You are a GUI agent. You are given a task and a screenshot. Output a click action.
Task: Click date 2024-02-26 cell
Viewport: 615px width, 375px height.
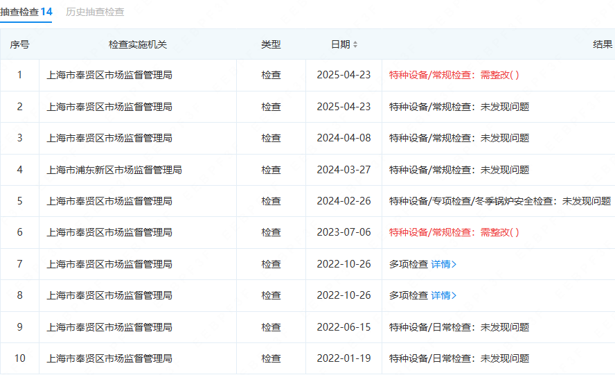coord(344,201)
